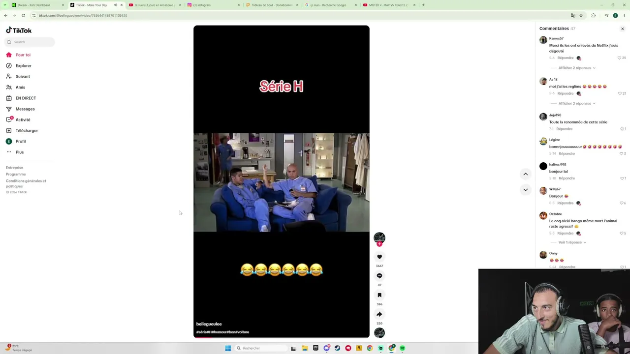Screen dimensions: 630x354
Task: Open bellegueulee's profile from video caption
Action: (x=209, y=324)
